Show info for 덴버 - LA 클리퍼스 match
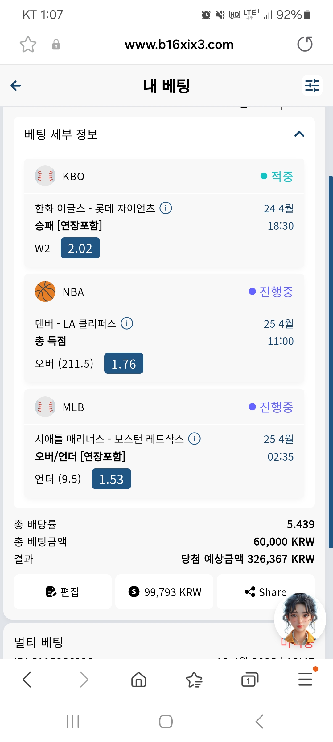Viewport: 333px width, 742px height. [127, 323]
